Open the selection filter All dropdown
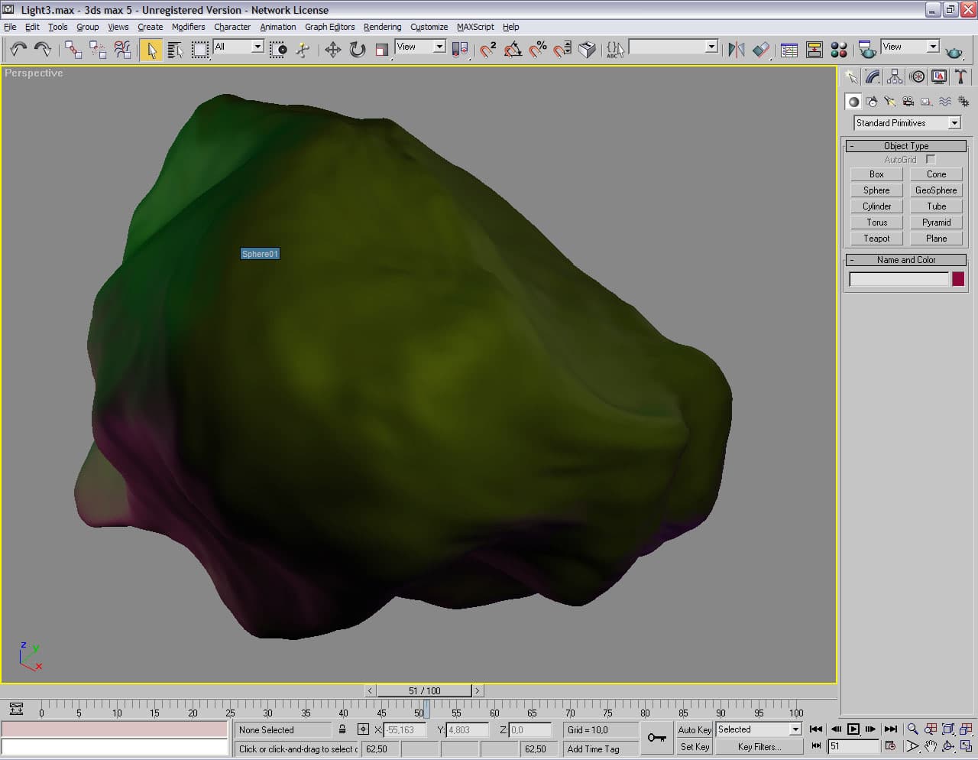This screenshot has height=760, width=978. 257,47
